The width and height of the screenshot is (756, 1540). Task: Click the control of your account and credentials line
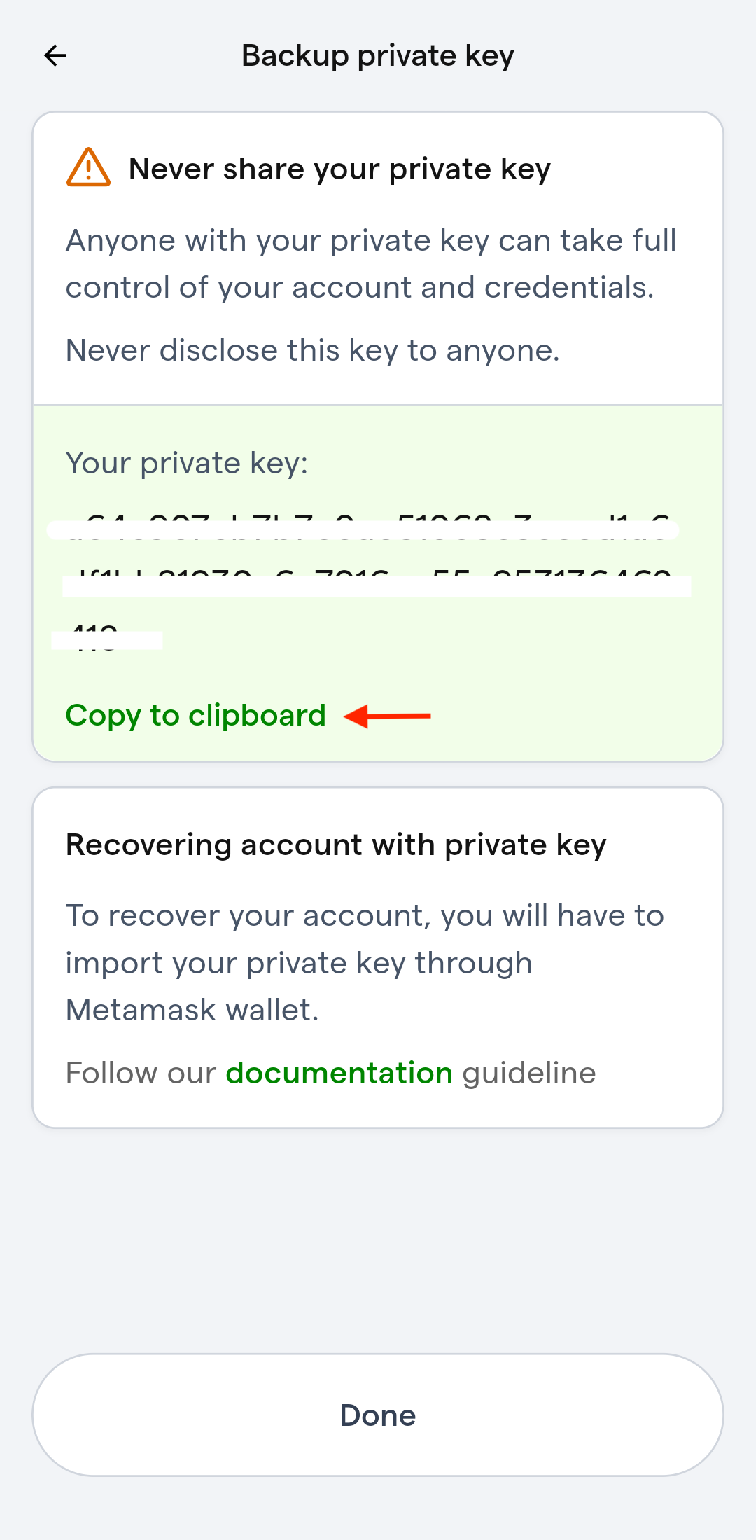(360, 288)
